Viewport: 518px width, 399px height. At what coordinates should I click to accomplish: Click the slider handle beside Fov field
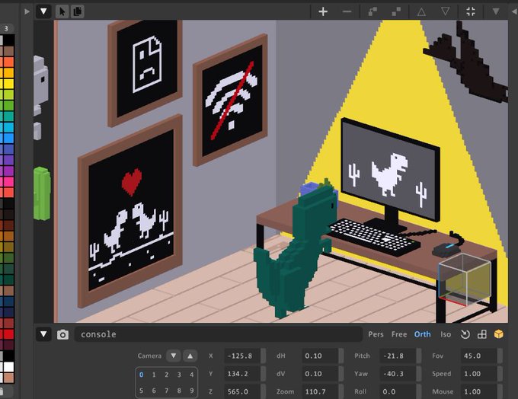pos(500,356)
